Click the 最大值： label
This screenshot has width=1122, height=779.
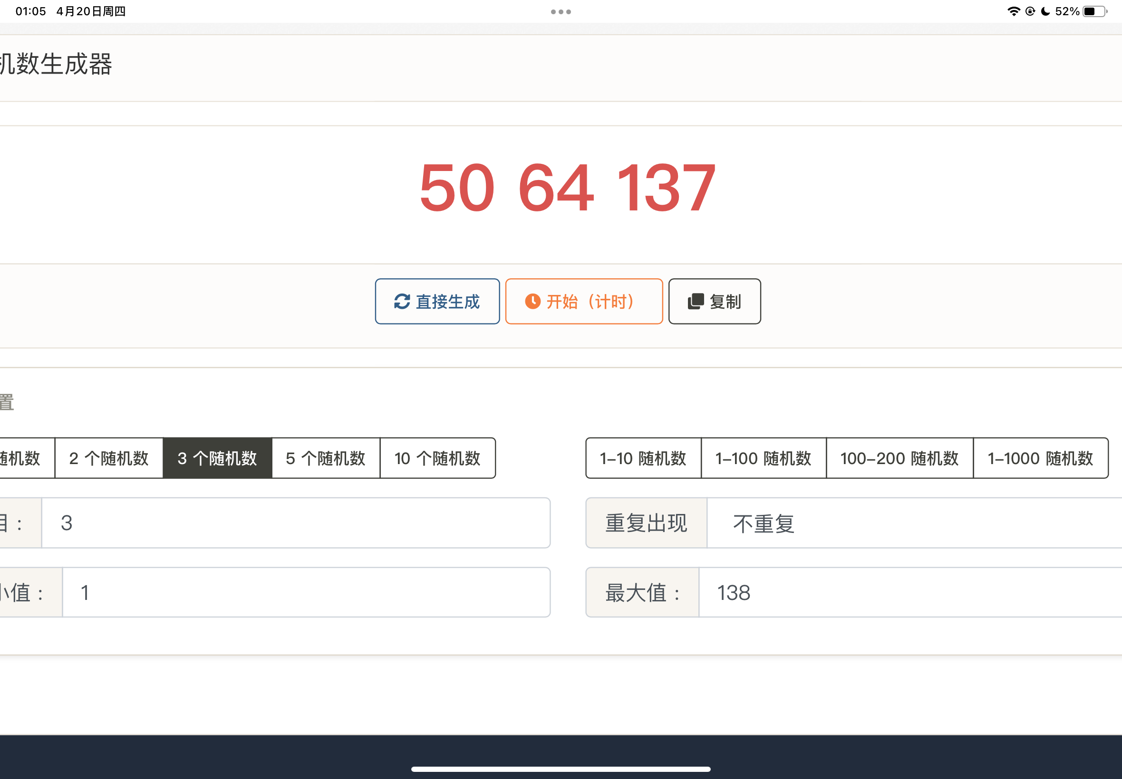[x=642, y=592]
